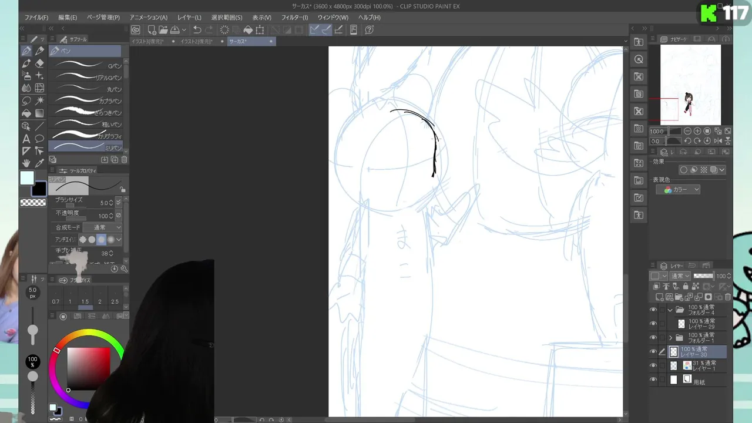
Task: Select the Figure line tool
Action: pyautogui.click(x=39, y=126)
